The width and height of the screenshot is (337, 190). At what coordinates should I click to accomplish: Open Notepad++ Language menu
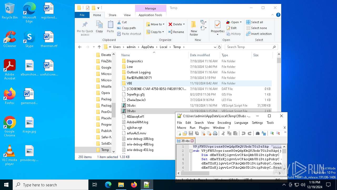(241, 123)
